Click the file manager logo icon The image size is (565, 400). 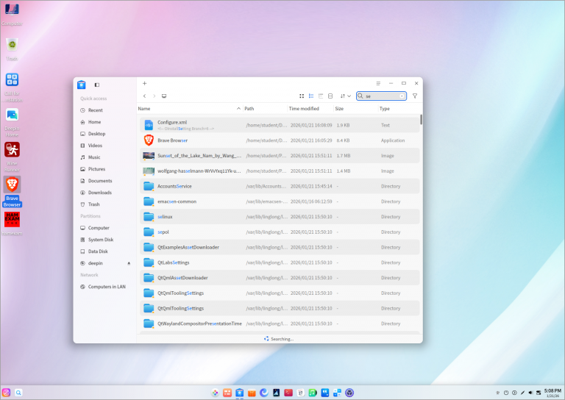[x=82, y=85]
